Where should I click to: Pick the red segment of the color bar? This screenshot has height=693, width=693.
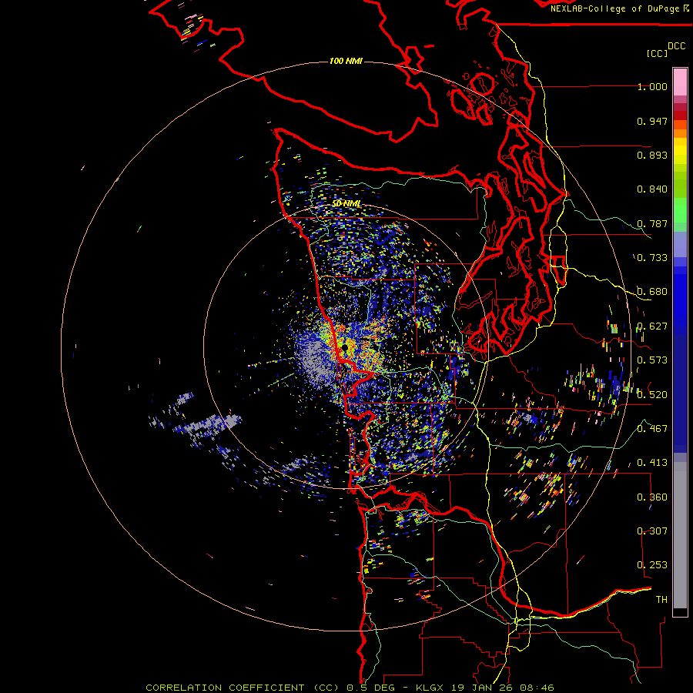click(x=680, y=115)
